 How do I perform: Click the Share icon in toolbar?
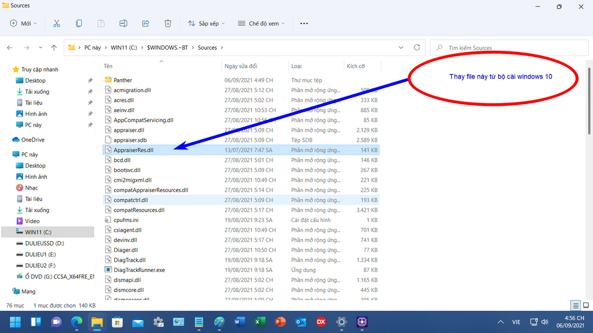tap(145, 23)
